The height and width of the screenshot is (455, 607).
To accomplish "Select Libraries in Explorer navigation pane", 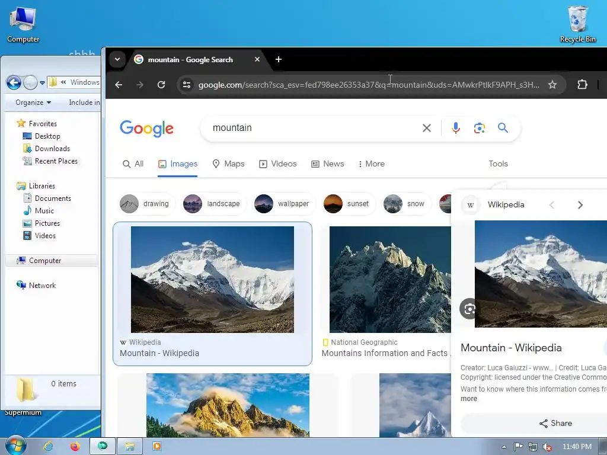I will [36, 185].
